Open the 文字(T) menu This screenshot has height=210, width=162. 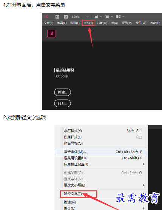(x=88, y=23)
